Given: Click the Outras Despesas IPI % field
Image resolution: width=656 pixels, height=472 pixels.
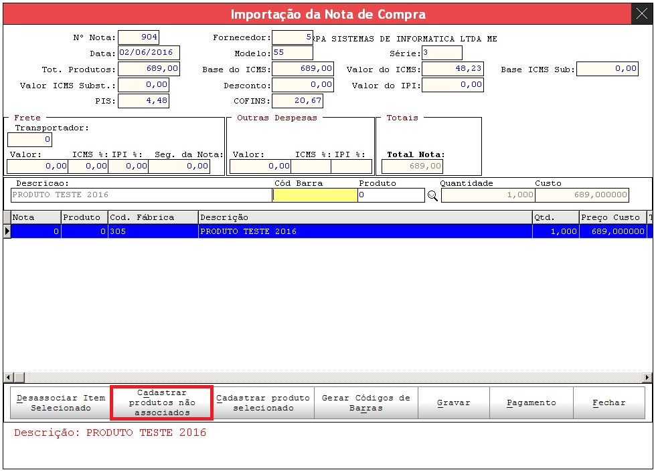Looking at the screenshot, I should click(351, 166).
